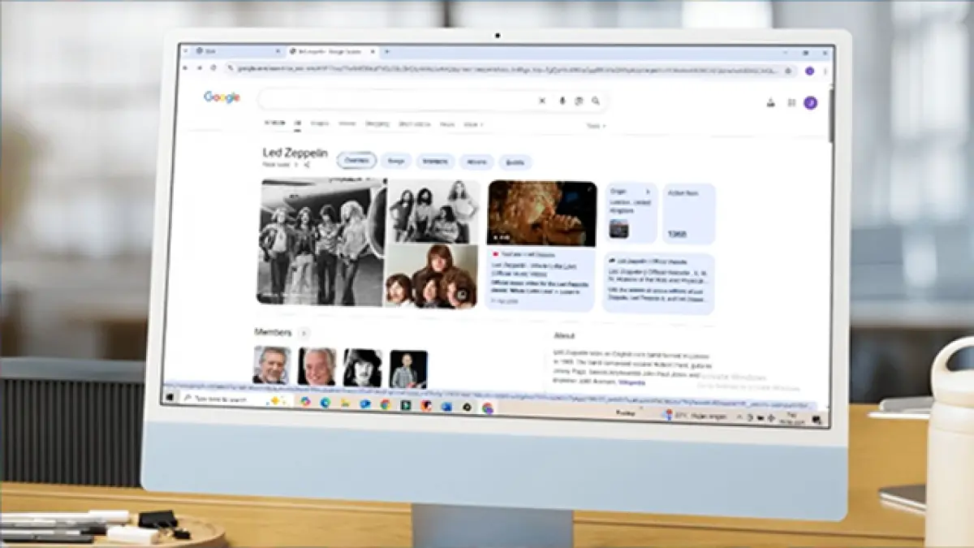Open the Origin info card
Image resolution: width=974 pixels, height=548 pixels.
(631, 213)
